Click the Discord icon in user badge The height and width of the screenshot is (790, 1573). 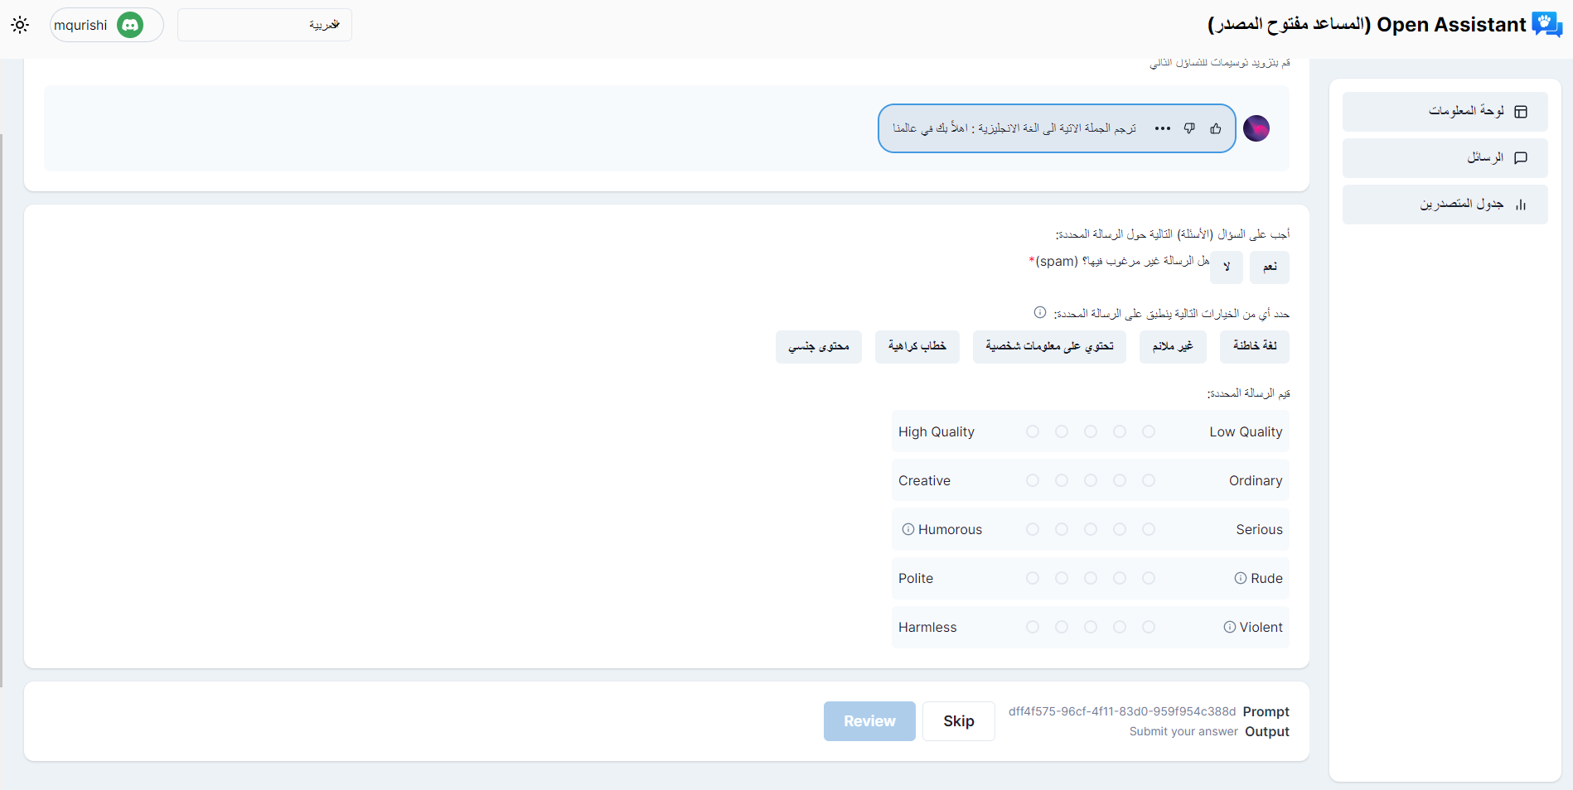(x=130, y=25)
